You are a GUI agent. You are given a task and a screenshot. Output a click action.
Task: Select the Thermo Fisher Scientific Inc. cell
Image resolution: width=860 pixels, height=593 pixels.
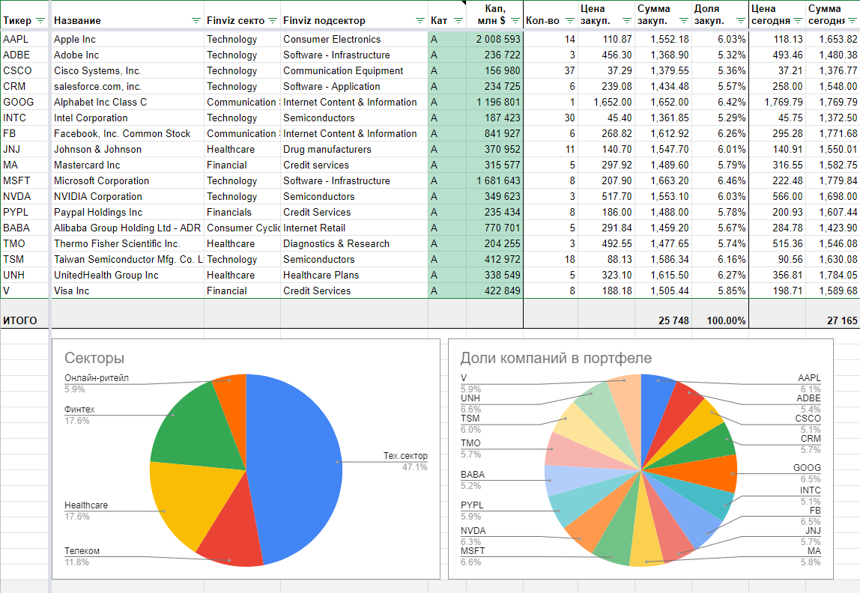(127, 243)
